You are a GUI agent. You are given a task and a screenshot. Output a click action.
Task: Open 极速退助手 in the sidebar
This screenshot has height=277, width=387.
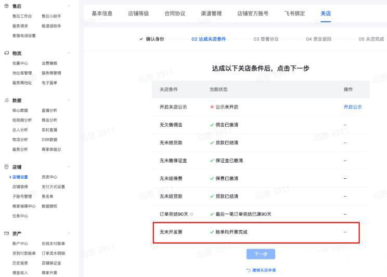coord(51,26)
